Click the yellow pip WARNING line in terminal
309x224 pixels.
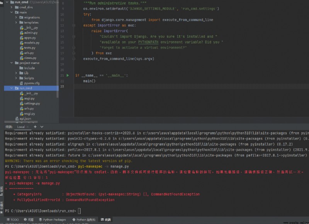pos(69,161)
